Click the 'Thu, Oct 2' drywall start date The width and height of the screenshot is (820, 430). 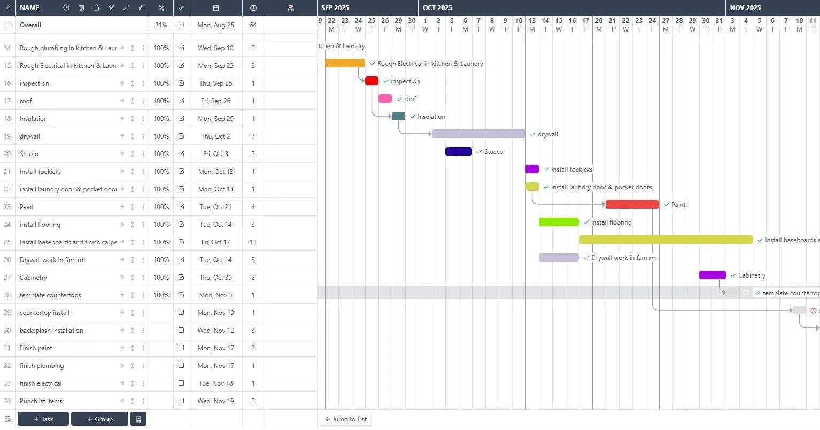point(215,136)
